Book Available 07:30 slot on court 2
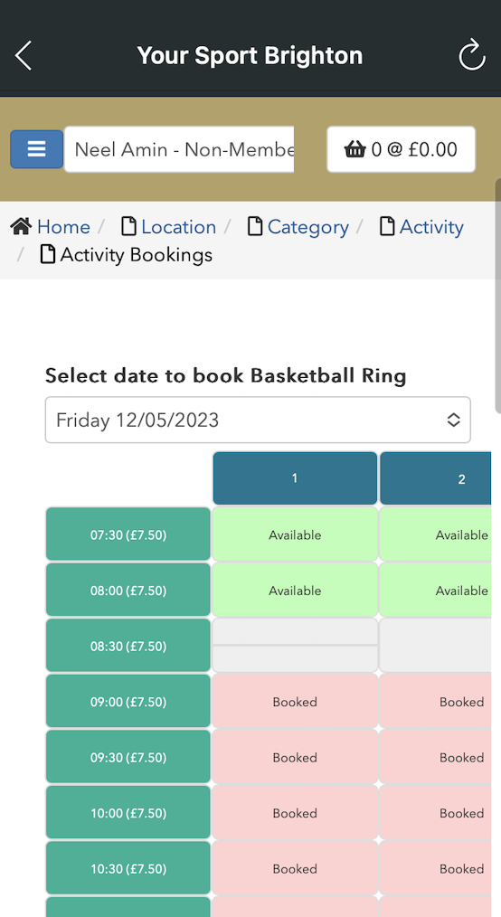 click(x=436, y=534)
